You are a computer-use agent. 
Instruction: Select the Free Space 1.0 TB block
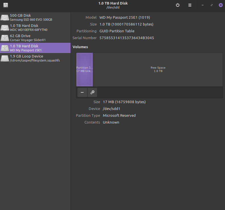click(158, 69)
